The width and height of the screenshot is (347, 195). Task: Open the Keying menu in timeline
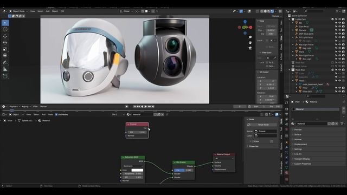tap(26, 107)
